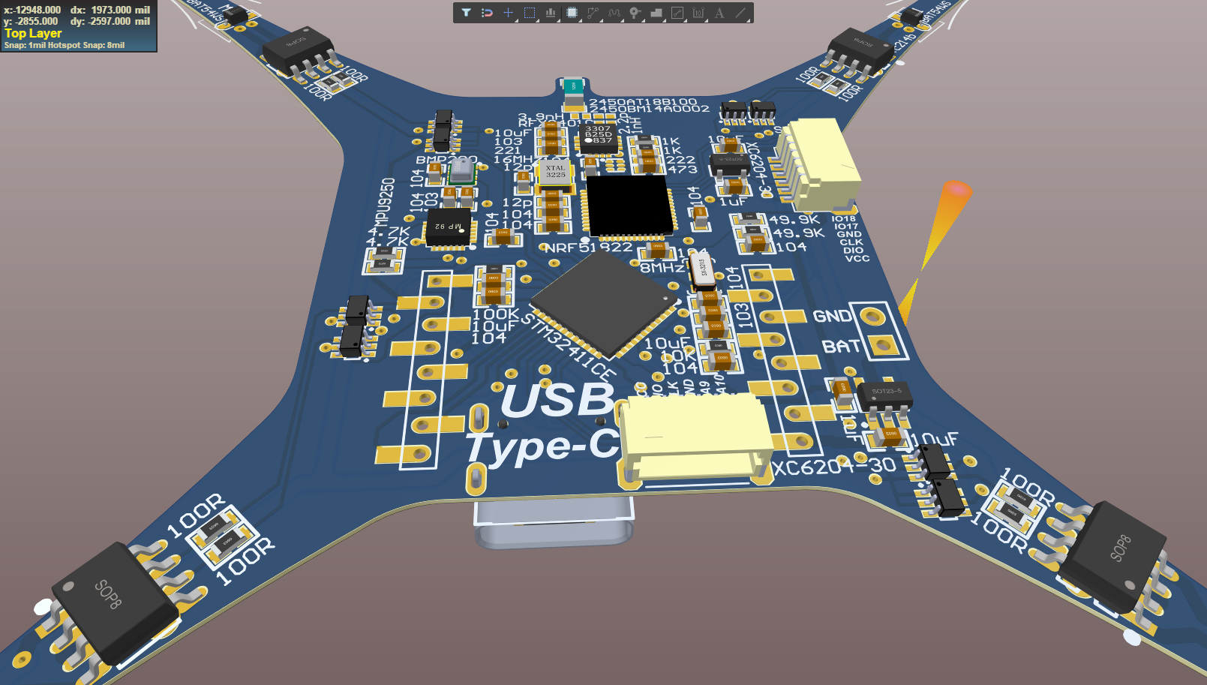Viewport: 1207px width, 685px height.
Task: Choose the place via tool
Action: 635,13
